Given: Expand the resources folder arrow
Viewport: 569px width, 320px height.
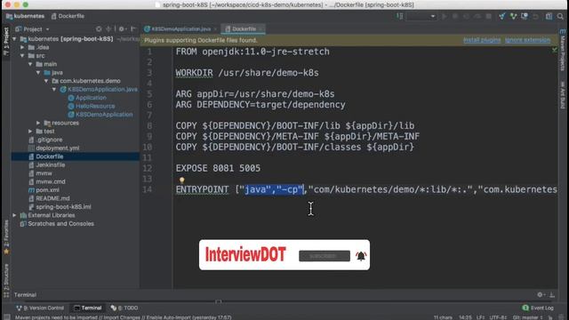Looking at the screenshot, I should point(38,123).
